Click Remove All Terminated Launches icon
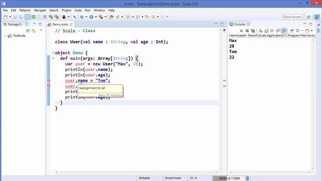Screen dimensions: 322x181 coord(253,31)
